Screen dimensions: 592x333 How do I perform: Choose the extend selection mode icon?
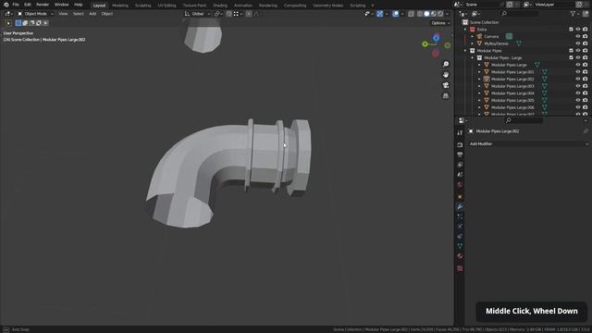pyautogui.click(x=25, y=23)
